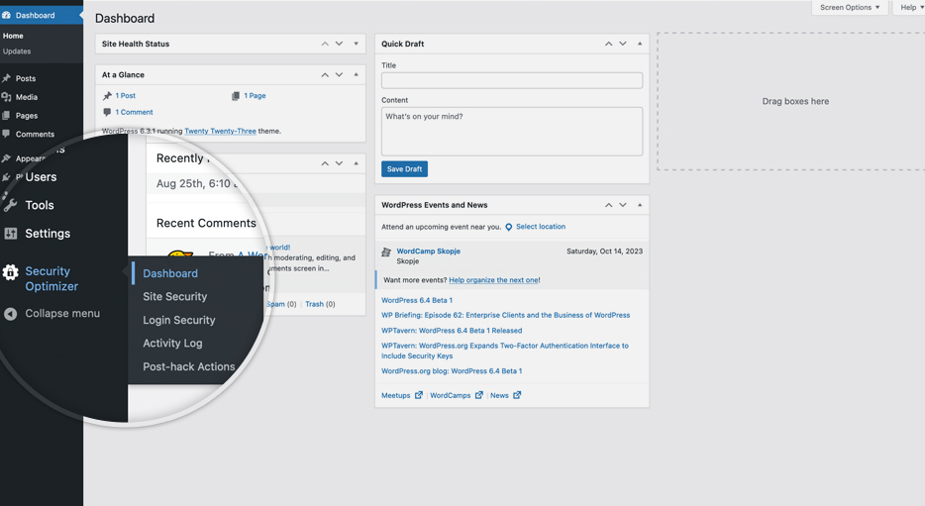925x506 pixels.
Task: Open Dashboard under Security Optimizer submenu
Action: coord(170,273)
